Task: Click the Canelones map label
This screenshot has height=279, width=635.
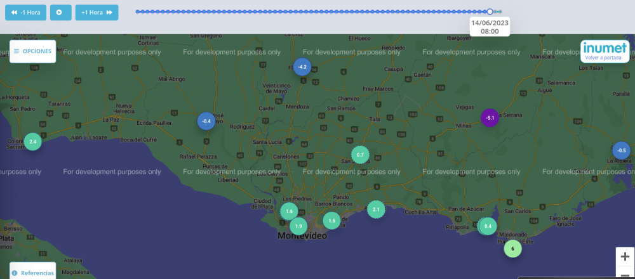Action: [x=286, y=157]
